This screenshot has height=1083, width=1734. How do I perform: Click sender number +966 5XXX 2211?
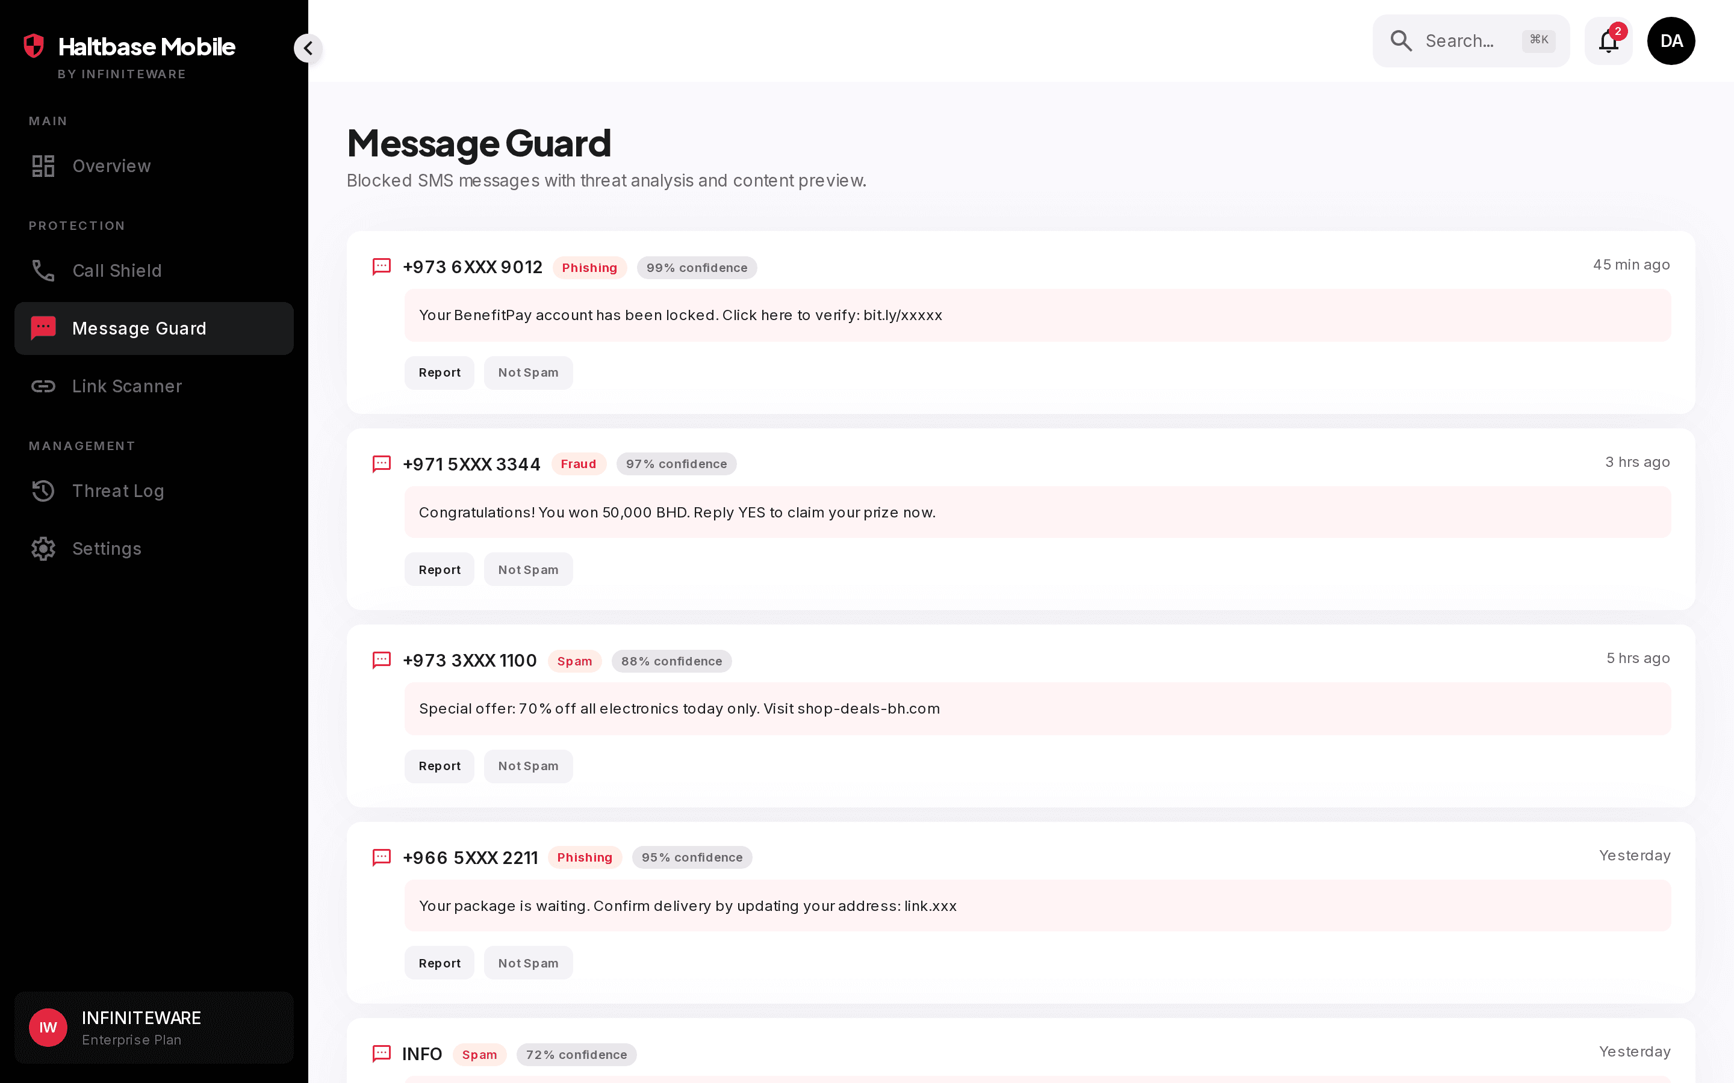pos(470,857)
